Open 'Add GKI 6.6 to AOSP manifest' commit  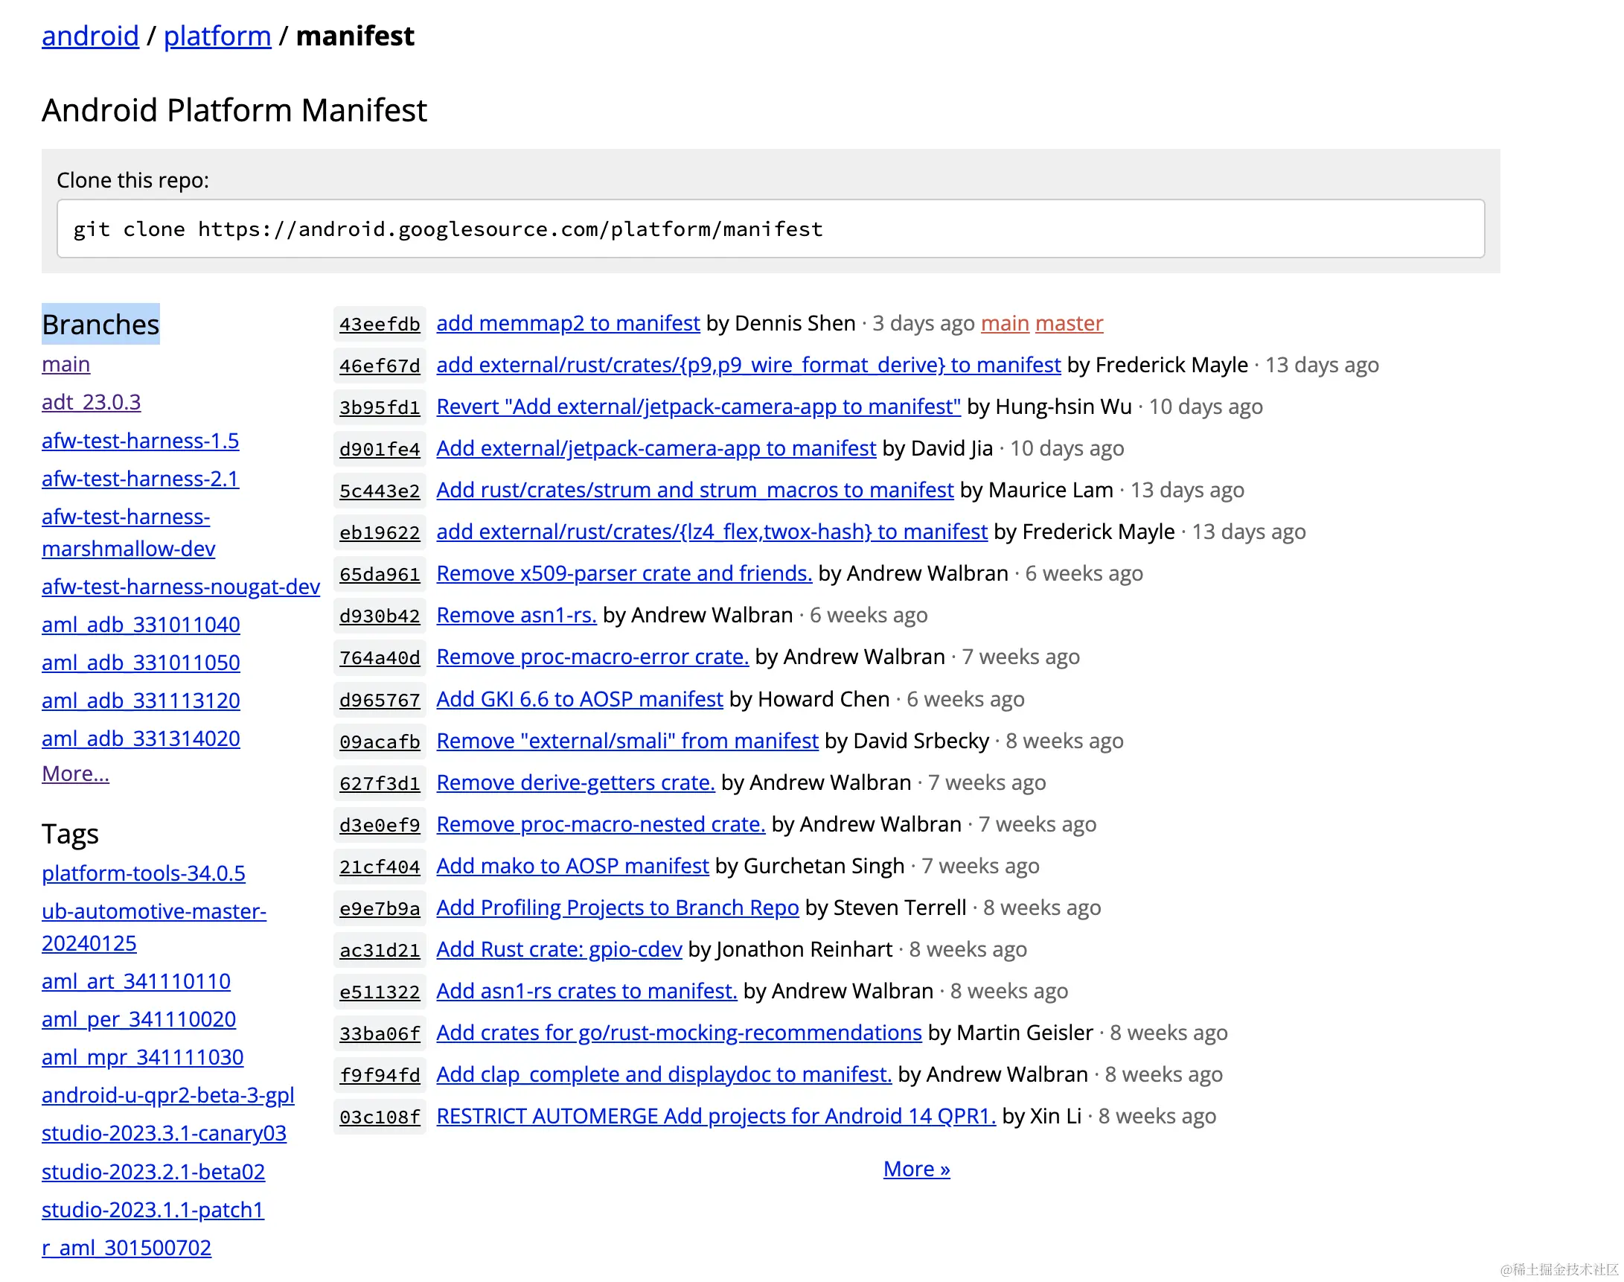pos(579,700)
